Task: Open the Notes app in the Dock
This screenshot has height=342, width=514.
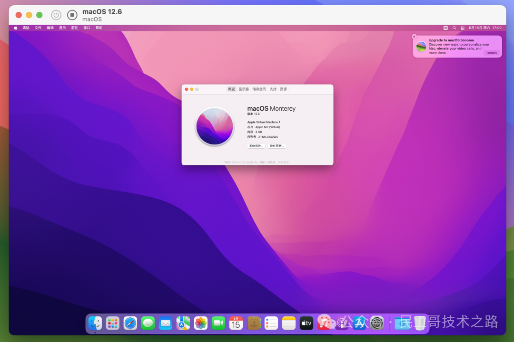Action: tap(289, 323)
